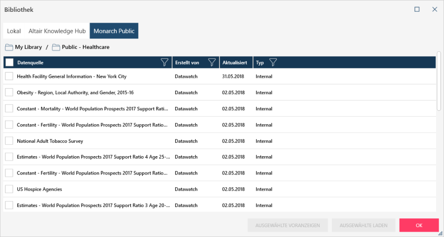Click the Ausgewählte Laden button
Screen dimensions: 444x237
(x=363, y=225)
